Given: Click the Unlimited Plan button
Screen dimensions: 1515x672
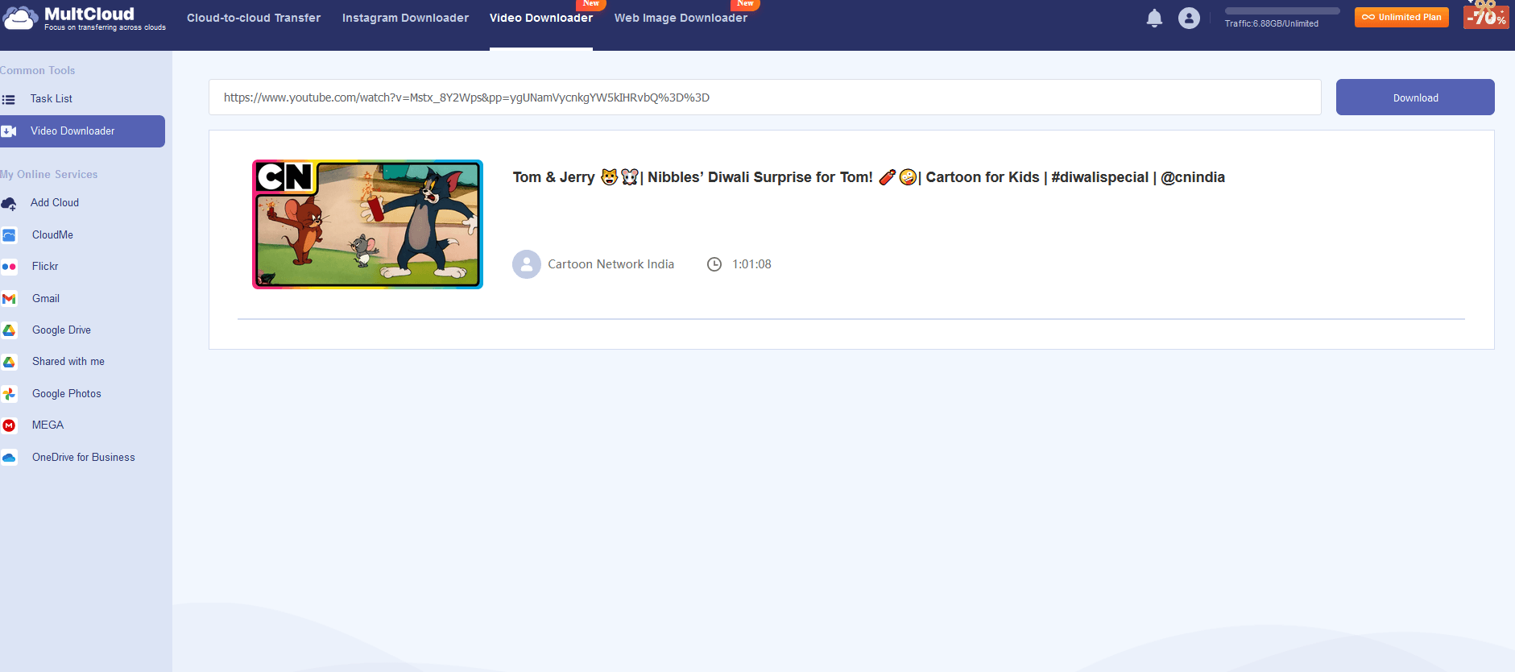Looking at the screenshot, I should pos(1401,17).
